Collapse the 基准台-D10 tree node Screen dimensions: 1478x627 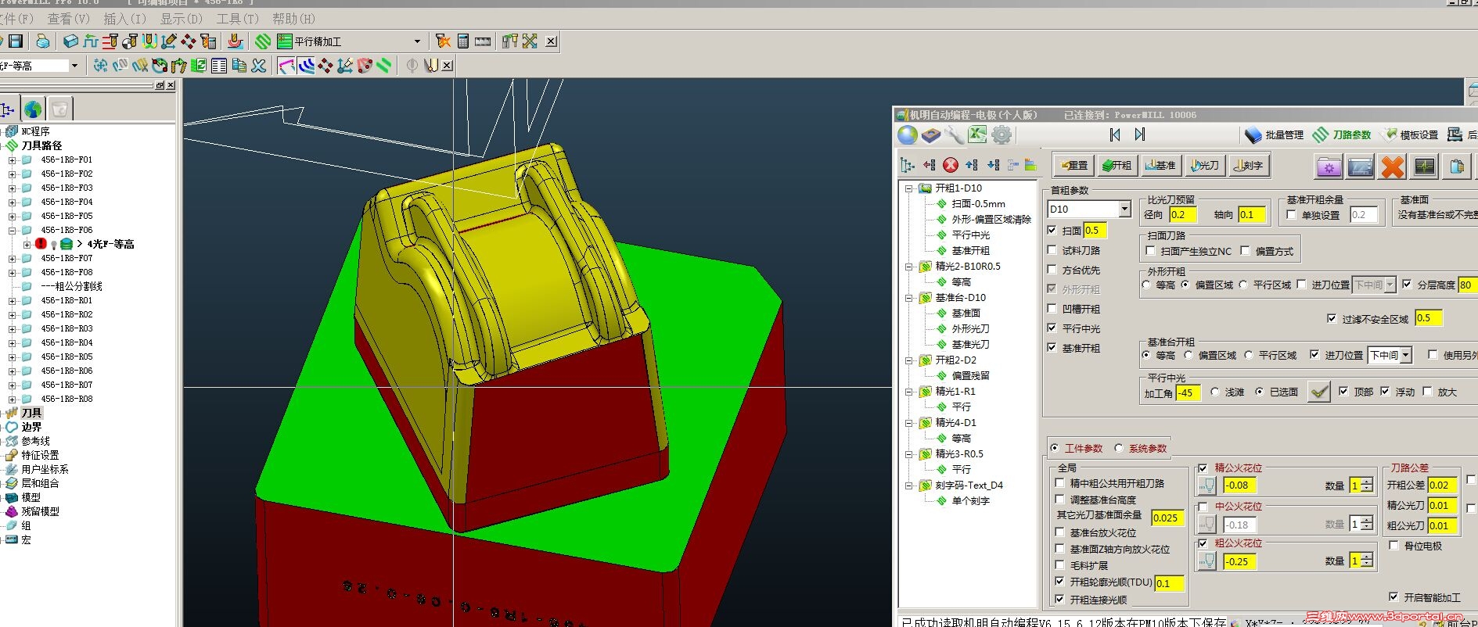[x=908, y=298]
